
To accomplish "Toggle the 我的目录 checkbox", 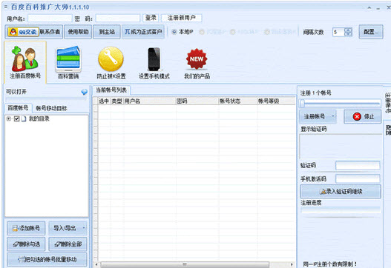I will click(17, 118).
